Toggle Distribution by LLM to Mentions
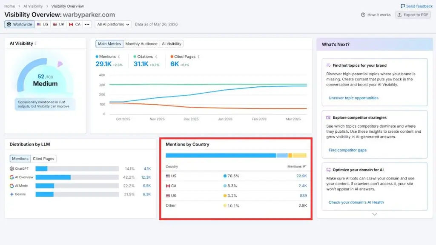This screenshot has height=245, width=436. [x=20, y=159]
